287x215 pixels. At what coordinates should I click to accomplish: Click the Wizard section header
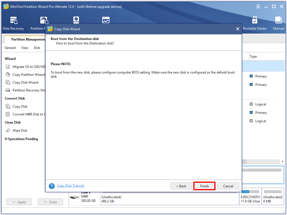(x=10, y=59)
